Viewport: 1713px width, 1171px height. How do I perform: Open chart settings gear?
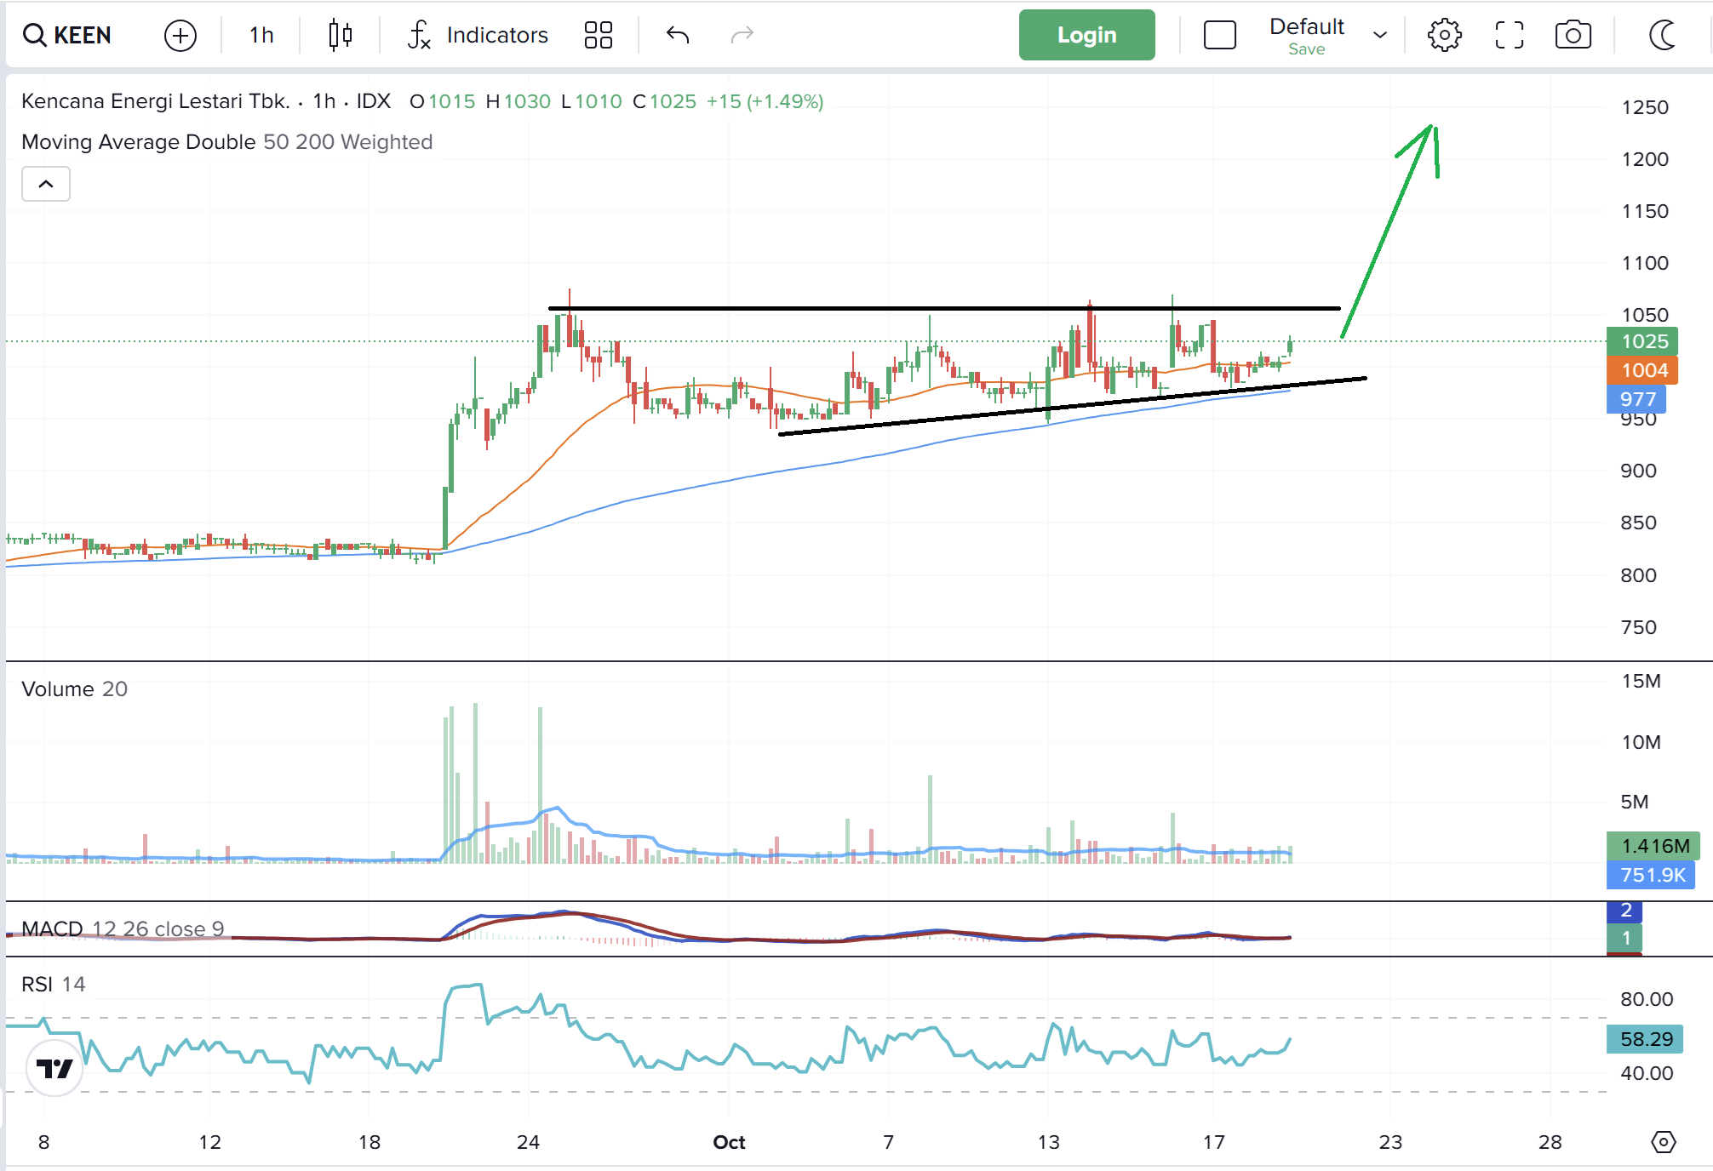[1444, 35]
